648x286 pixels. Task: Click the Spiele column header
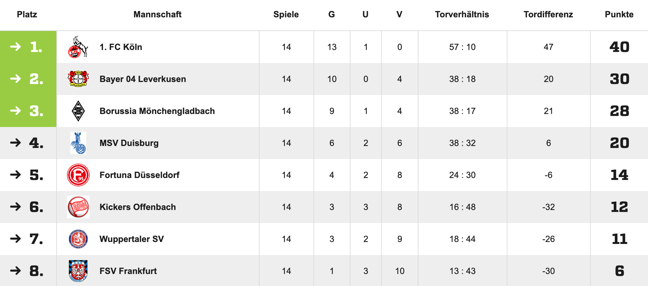[x=286, y=14]
